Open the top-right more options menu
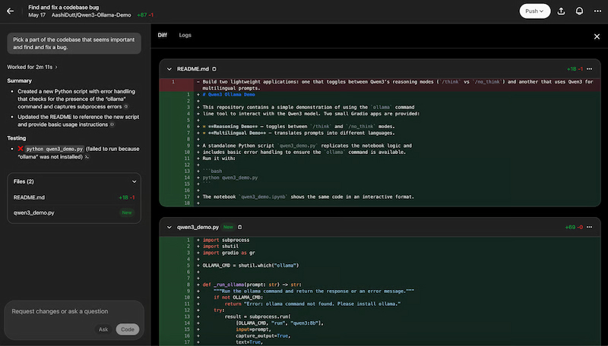608x346 pixels. [597, 11]
